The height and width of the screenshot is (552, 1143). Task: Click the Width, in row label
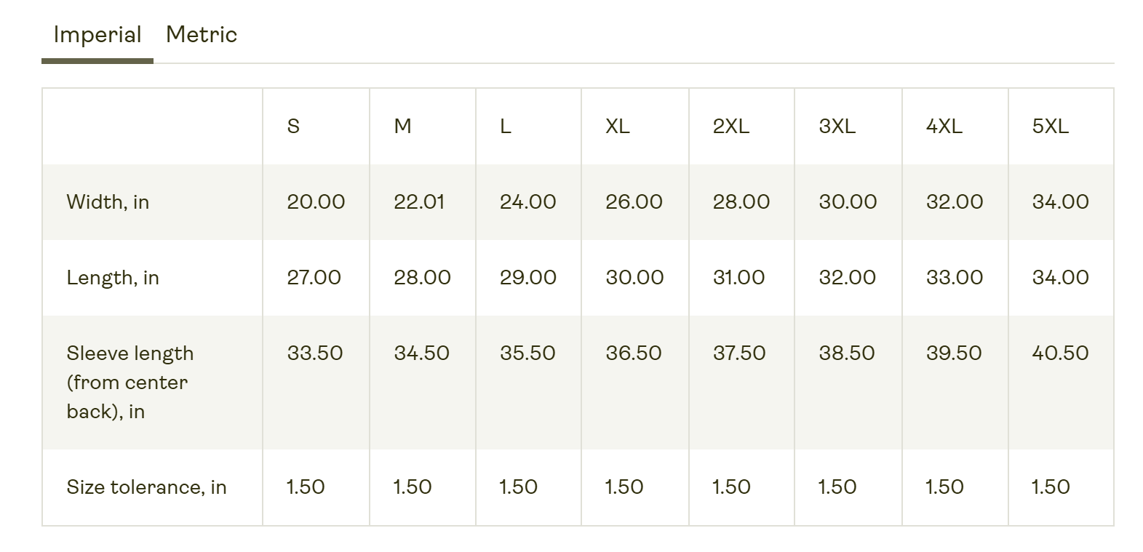click(x=108, y=202)
